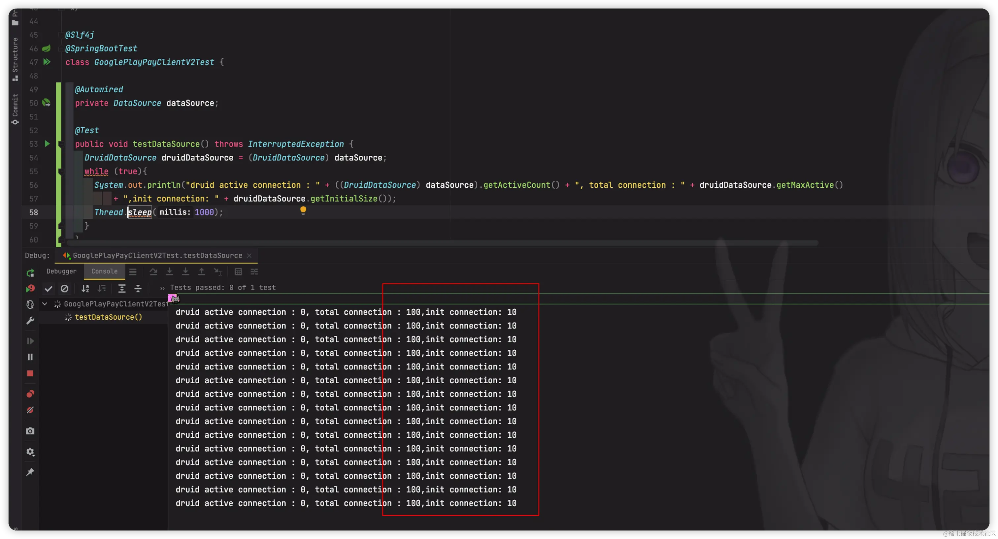Open debug settings gear icon
This screenshot has width=998, height=539.
tap(30, 452)
